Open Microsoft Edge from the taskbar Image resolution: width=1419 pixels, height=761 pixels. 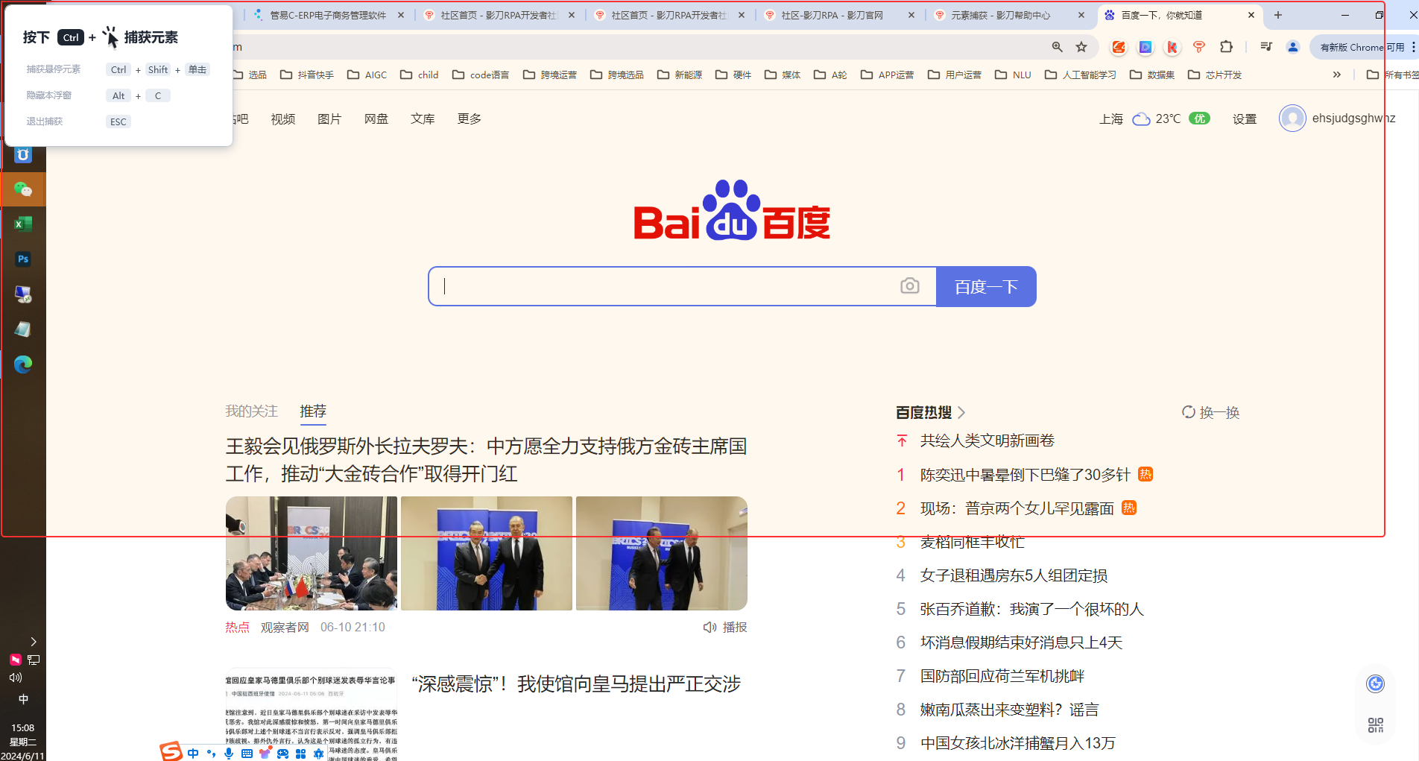23,364
